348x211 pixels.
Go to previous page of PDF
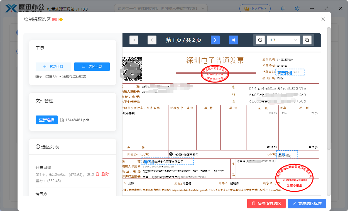(152, 40)
